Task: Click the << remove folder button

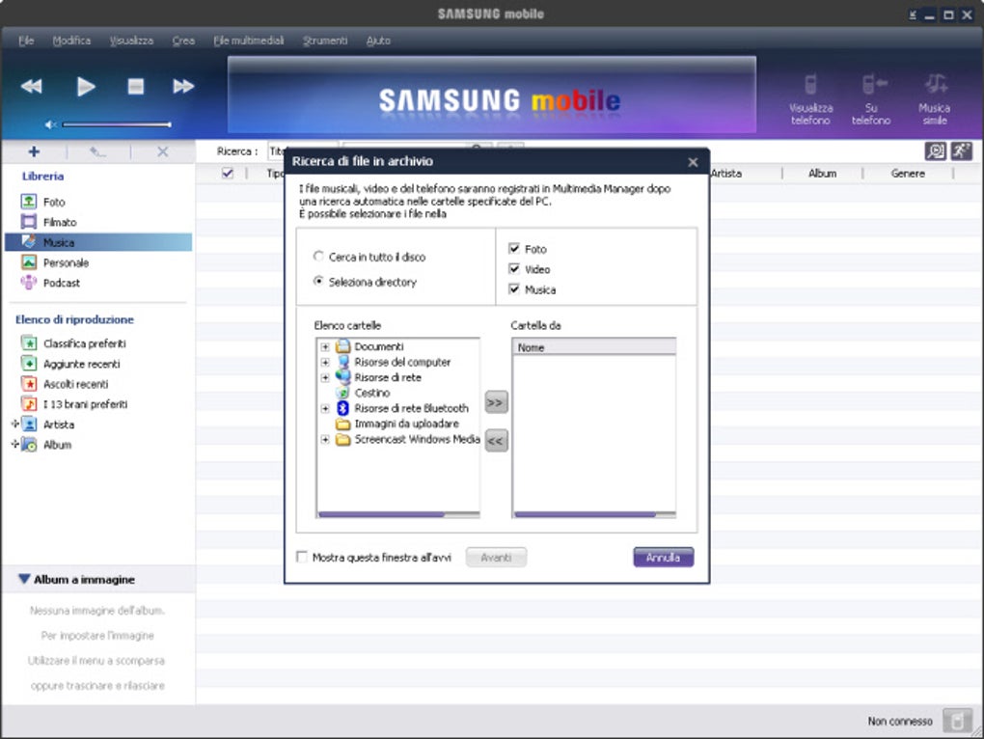Action: pos(496,441)
